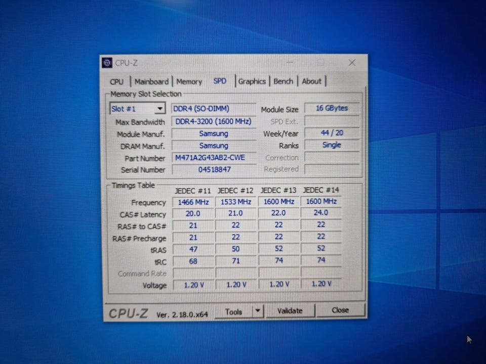486x364 pixels.
Task: Click the empty Registered field
Action: click(332, 169)
